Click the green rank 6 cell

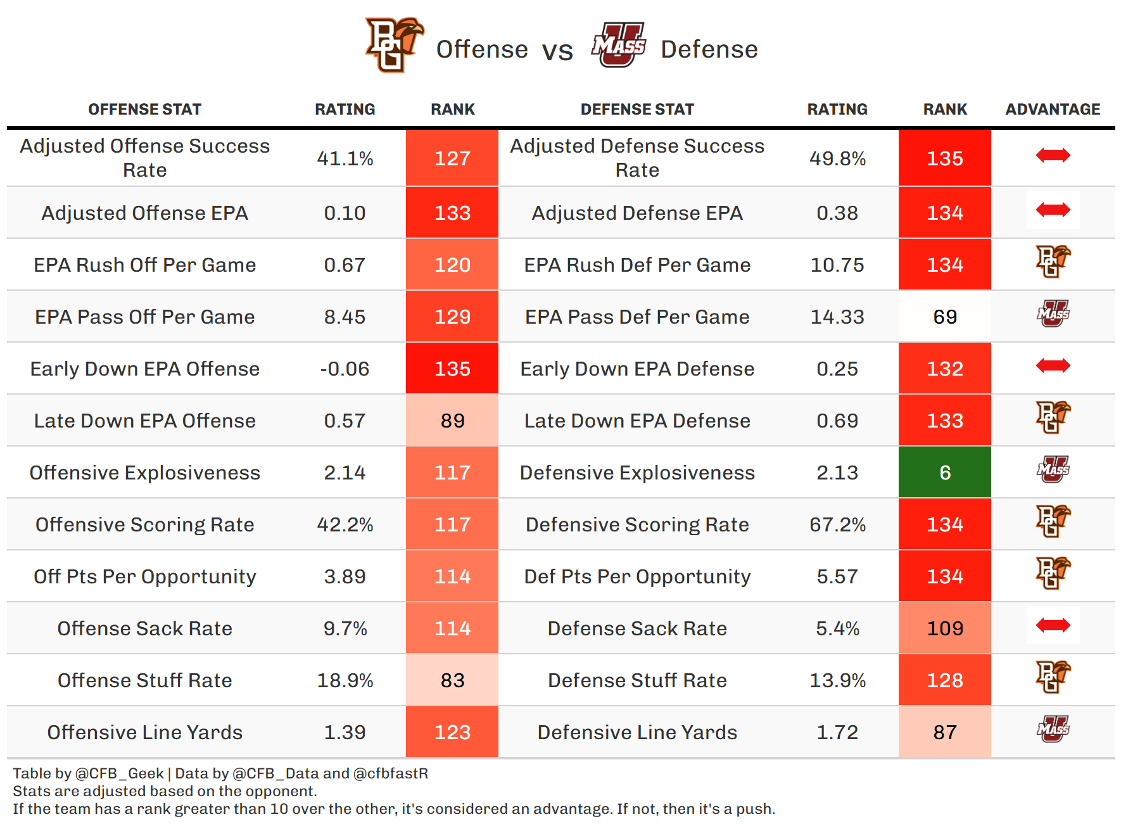click(944, 473)
